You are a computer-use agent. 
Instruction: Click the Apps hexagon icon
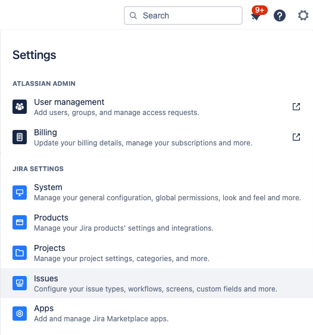click(x=20, y=314)
